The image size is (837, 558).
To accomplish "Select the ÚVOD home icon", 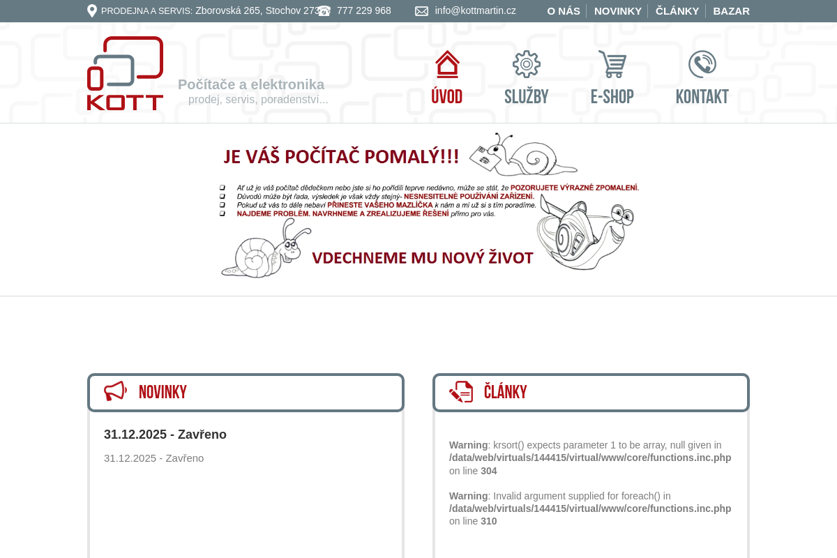I will (x=446, y=64).
